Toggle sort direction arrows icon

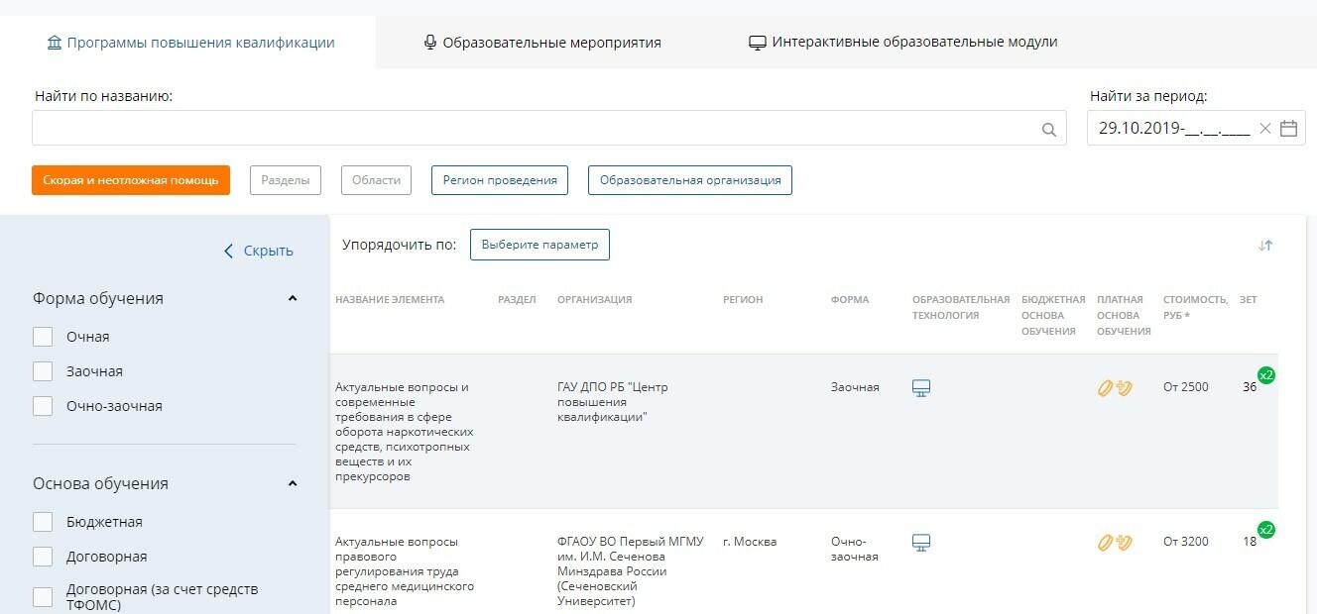pyautogui.click(x=1264, y=246)
